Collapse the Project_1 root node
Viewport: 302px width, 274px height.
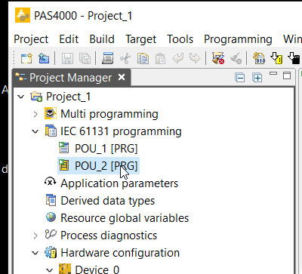coord(21,97)
